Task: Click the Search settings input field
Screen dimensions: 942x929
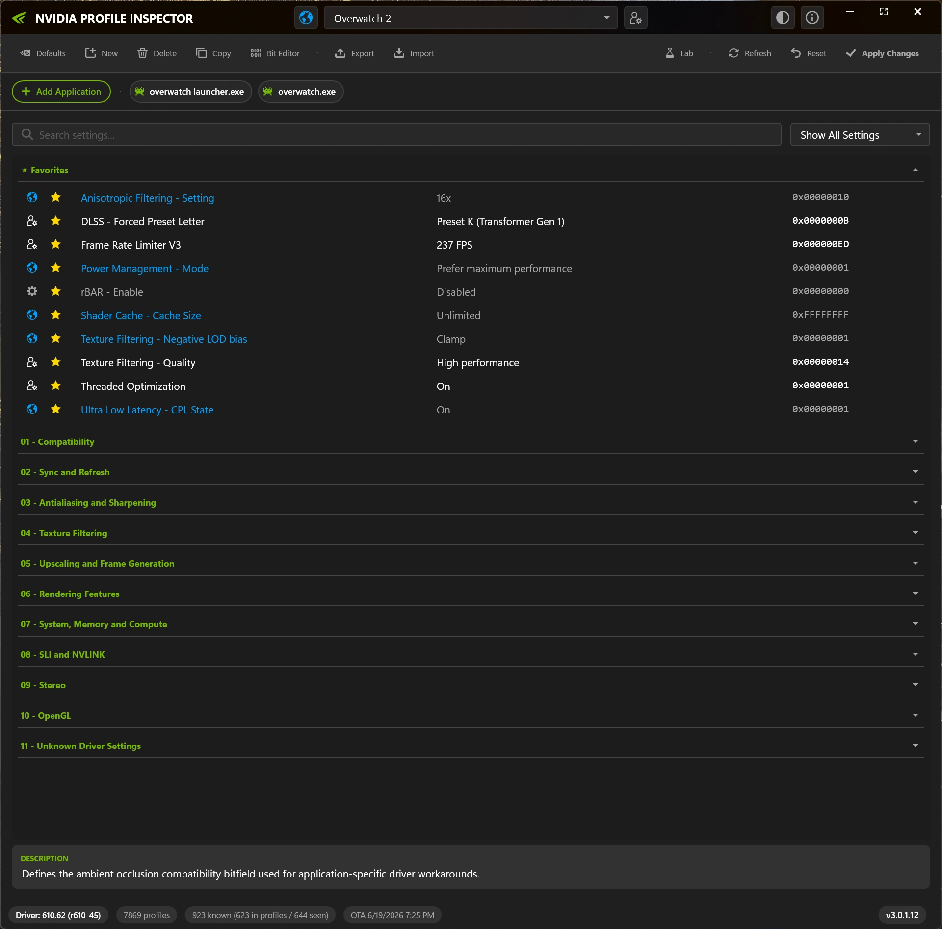Action: 396,135
